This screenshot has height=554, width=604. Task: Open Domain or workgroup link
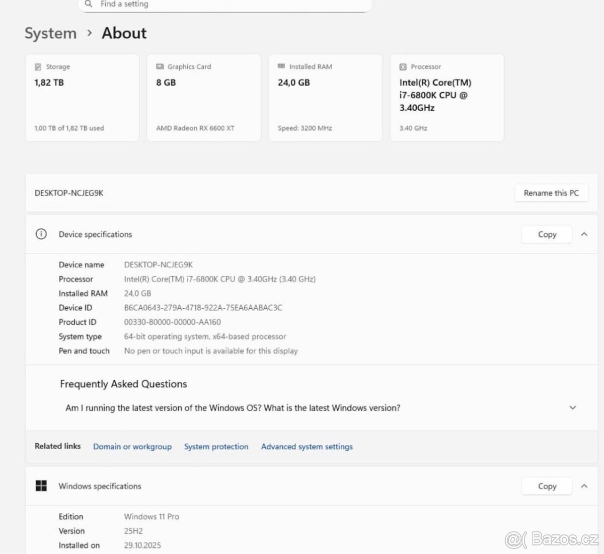[x=132, y=447]
